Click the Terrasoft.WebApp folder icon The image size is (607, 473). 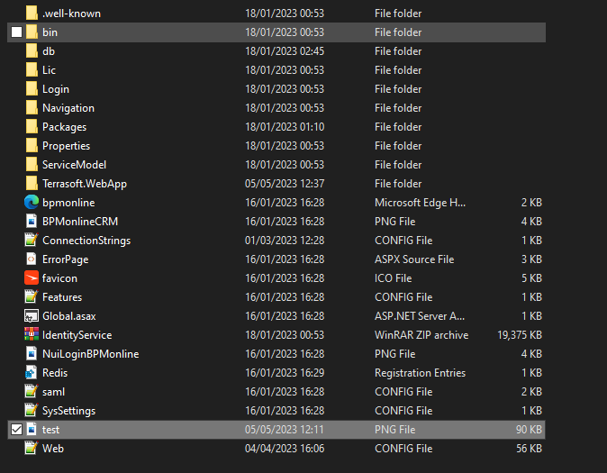pos(32,184)
